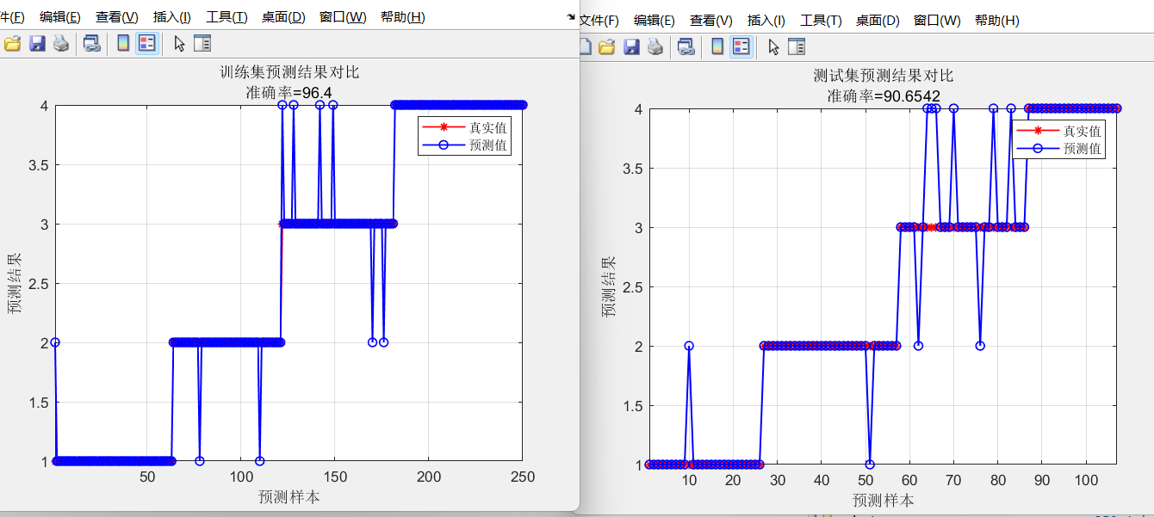Enable Edit Plot arrow in test set figure

773,46
